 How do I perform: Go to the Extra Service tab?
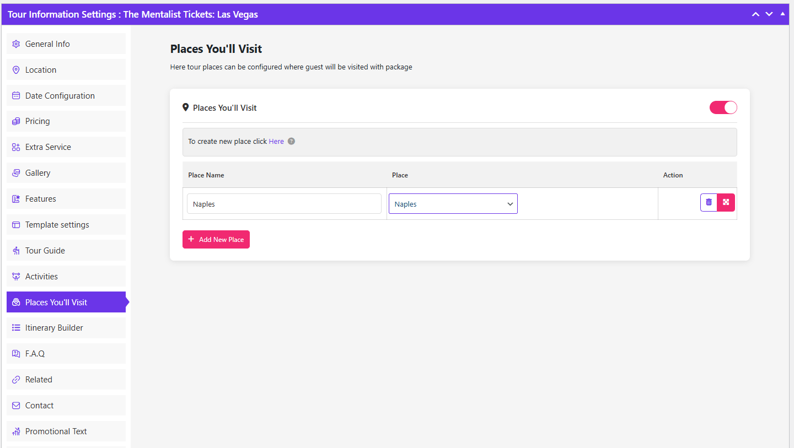tap(48, 147)
